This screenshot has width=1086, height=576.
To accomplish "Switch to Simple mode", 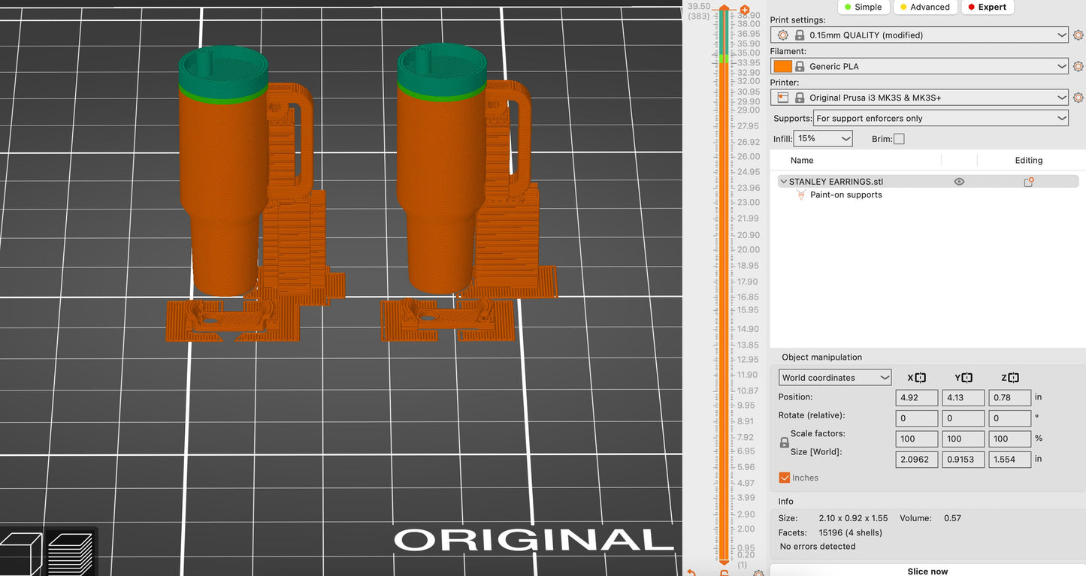I will [x=863, y=7].
